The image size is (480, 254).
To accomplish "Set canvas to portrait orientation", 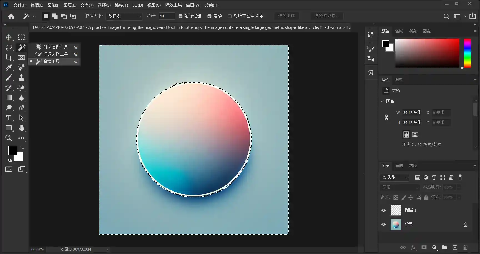I will point(406,135).
